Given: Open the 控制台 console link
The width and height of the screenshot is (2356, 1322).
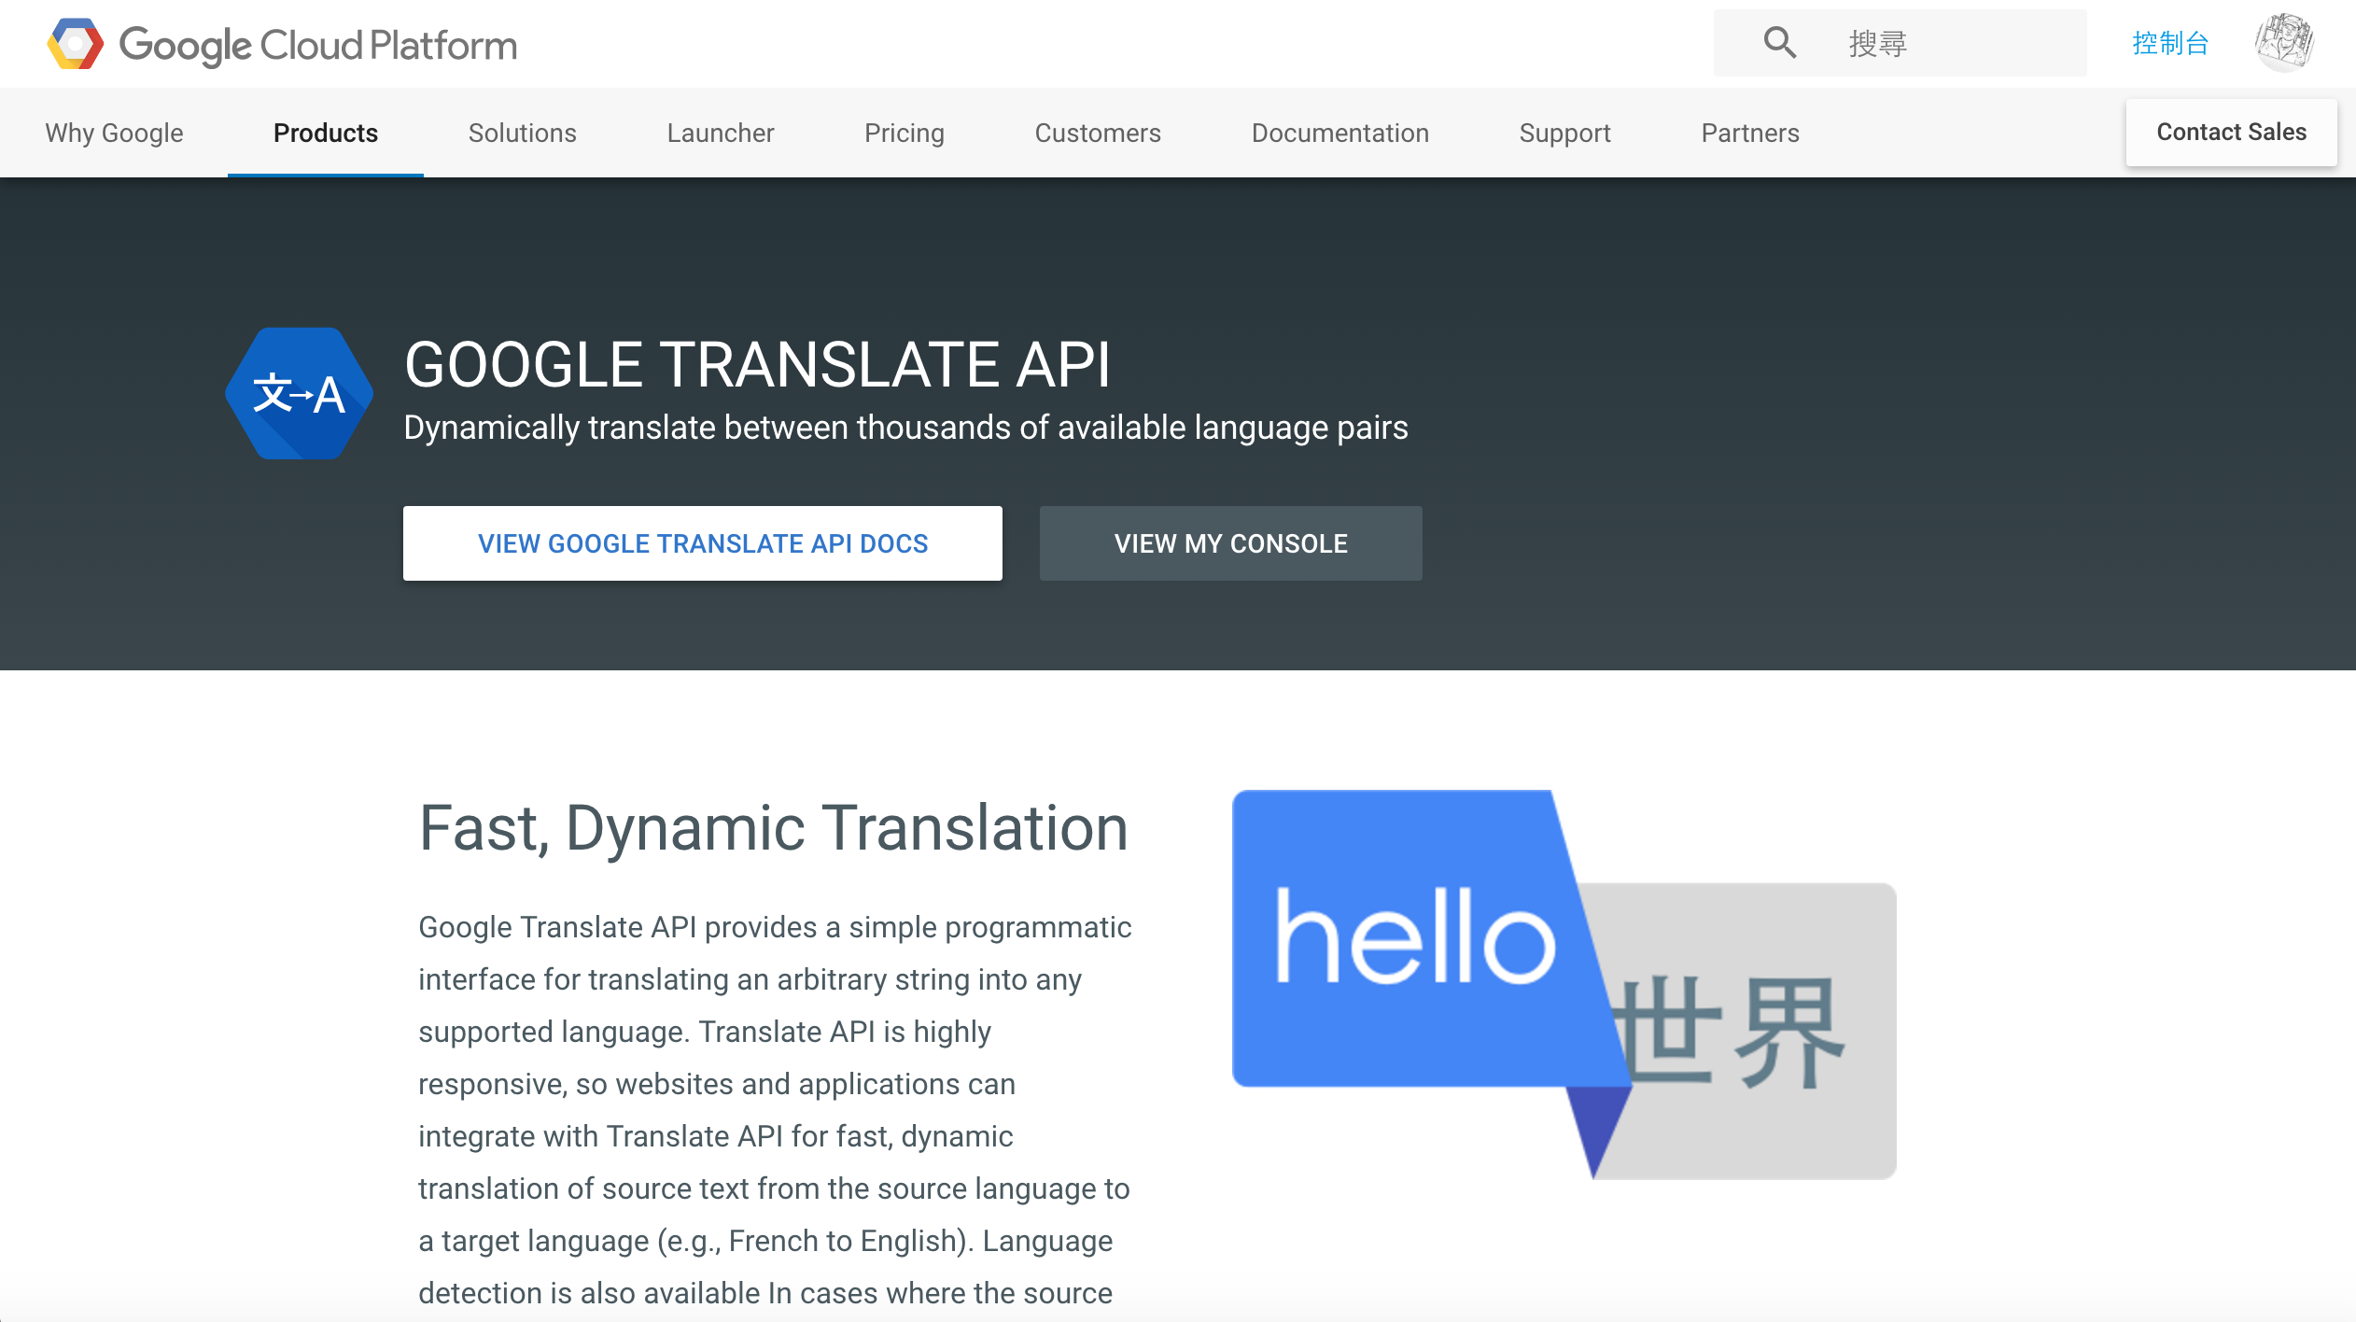Looking at the screenshot, I should 2170,43.
